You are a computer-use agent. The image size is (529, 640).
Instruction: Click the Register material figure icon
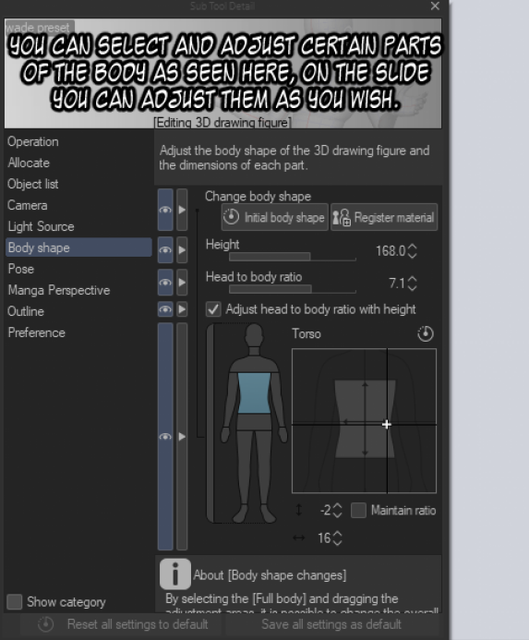pyautogui.click(x=342, y=217)
